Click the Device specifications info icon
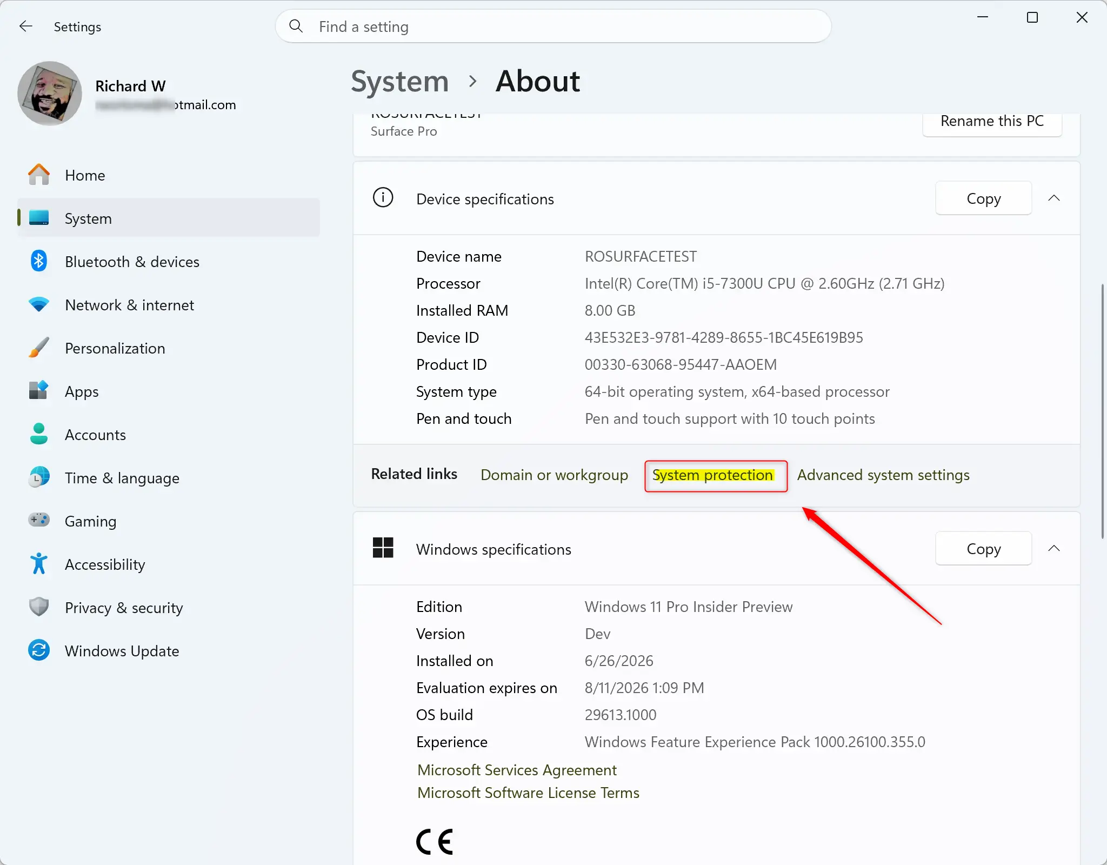 (383, 198)
